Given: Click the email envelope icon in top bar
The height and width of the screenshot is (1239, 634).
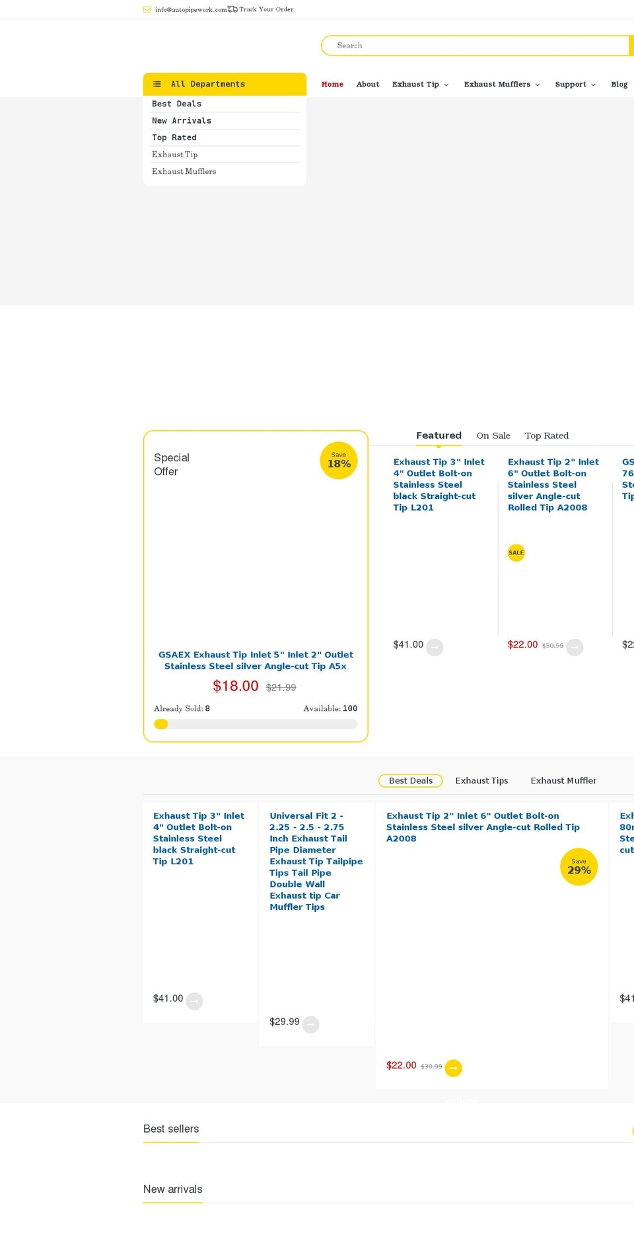Looking at the screenshot, I should (x=147, y=9).
